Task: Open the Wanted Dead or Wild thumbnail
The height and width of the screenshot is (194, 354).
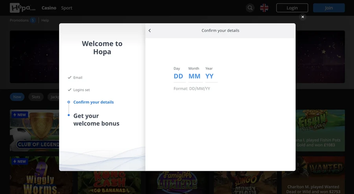Action: (x=313, y=175)
